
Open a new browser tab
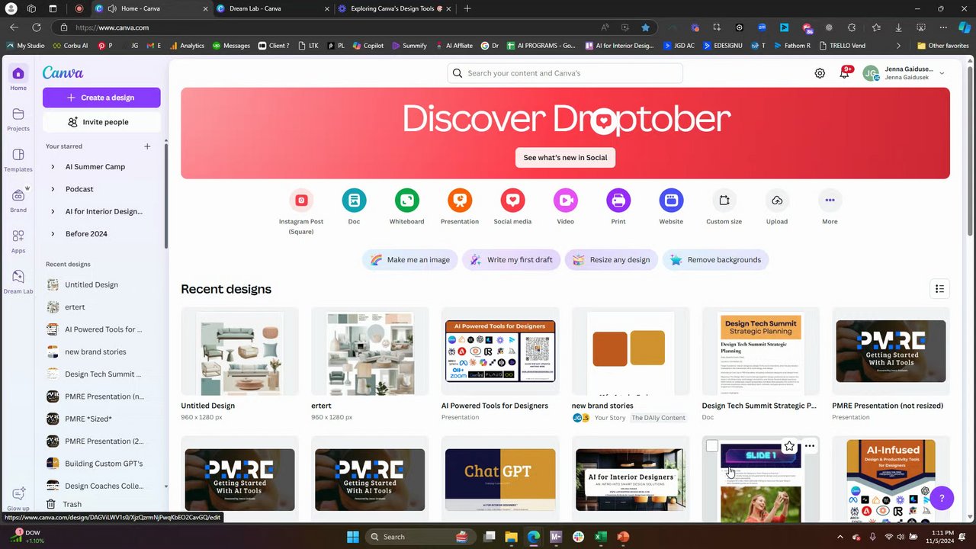tap(467, 8)
